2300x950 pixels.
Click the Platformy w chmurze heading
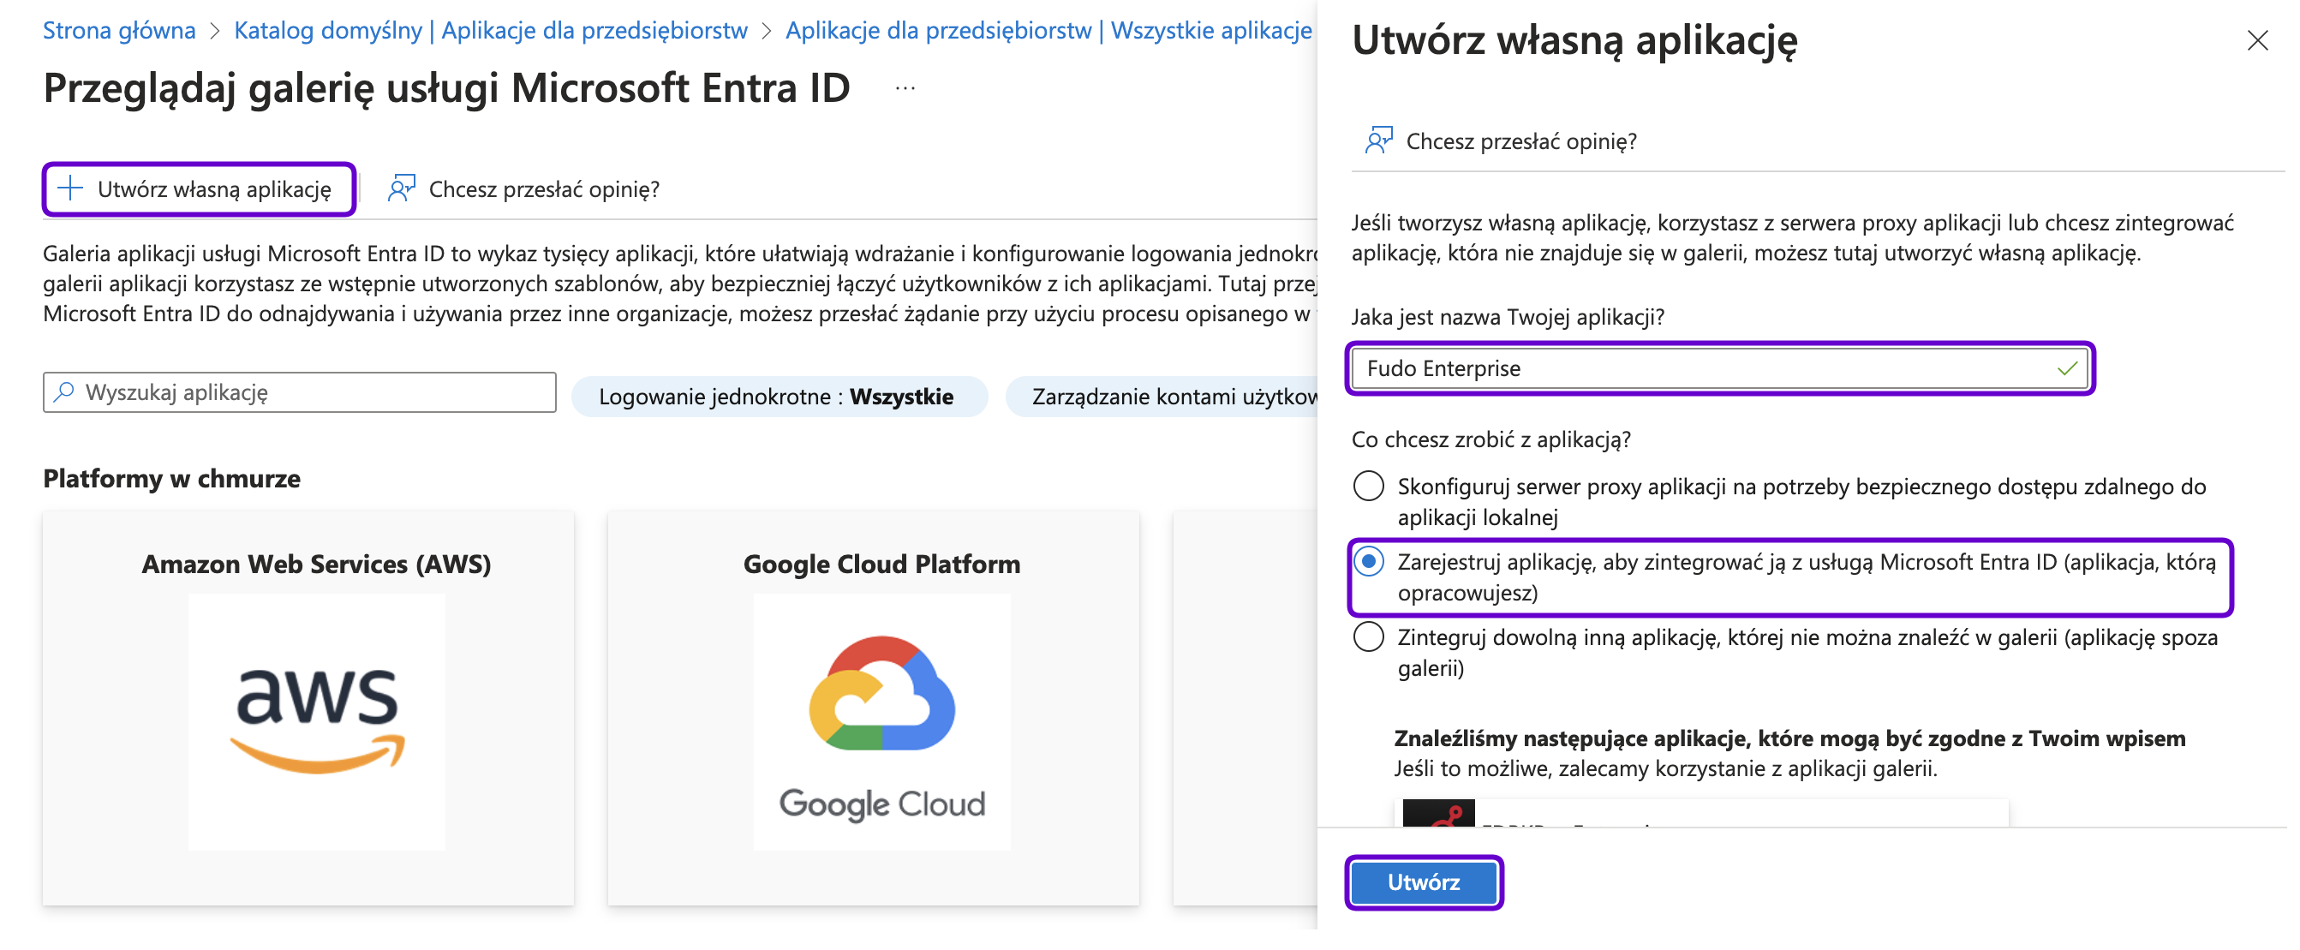pos(171,479)
